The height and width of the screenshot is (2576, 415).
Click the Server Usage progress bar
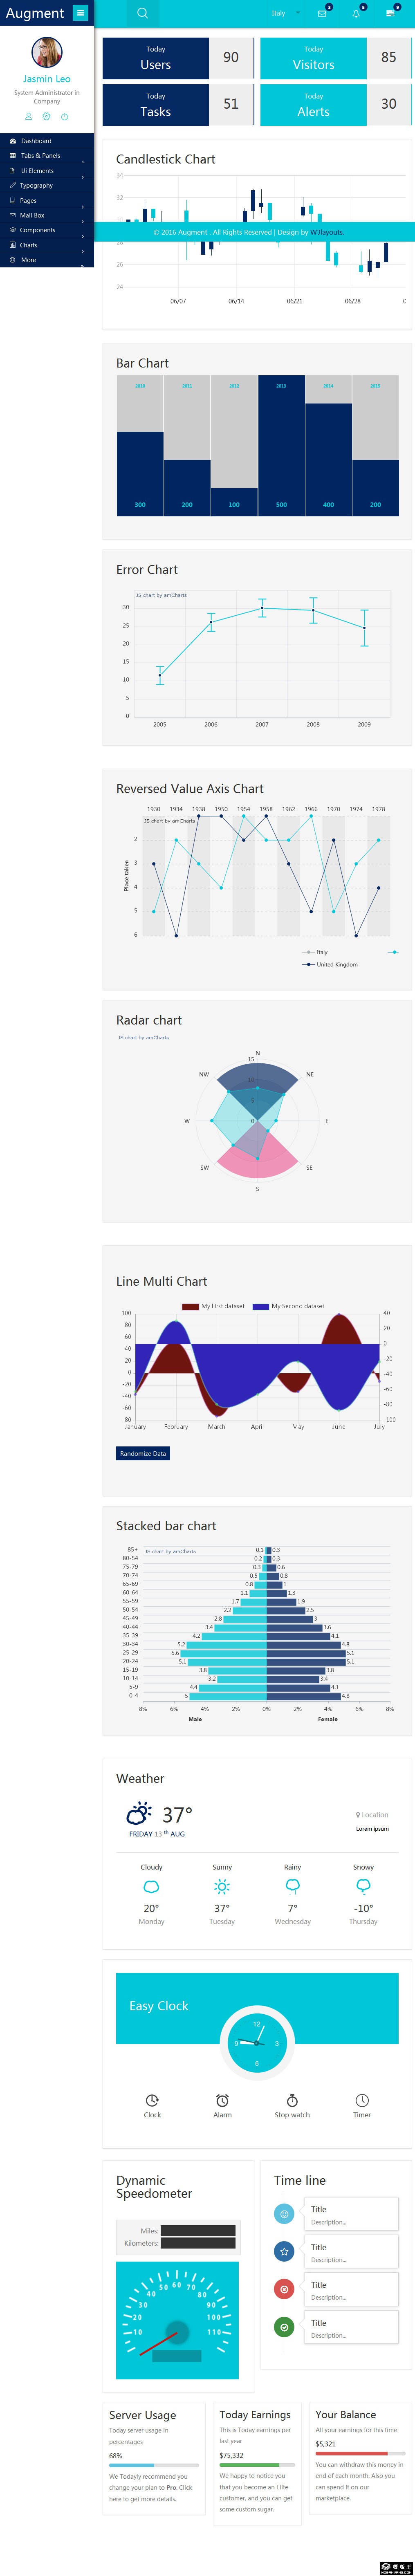[x=154, y=2465]
